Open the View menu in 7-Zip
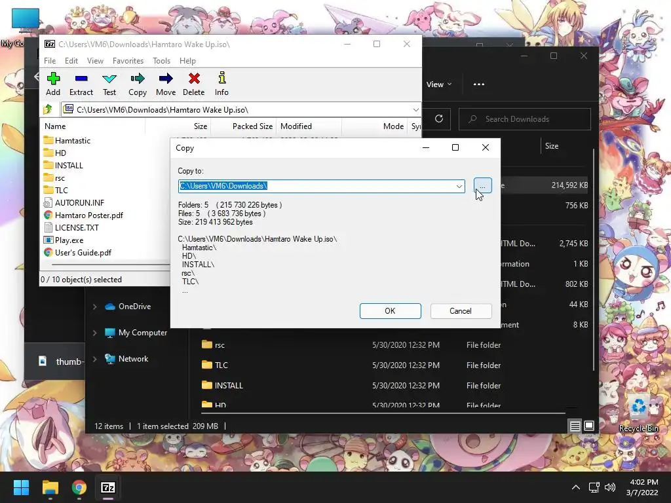Screen dimensions: 671x503 pyautogui.click(x=95, y=61)
